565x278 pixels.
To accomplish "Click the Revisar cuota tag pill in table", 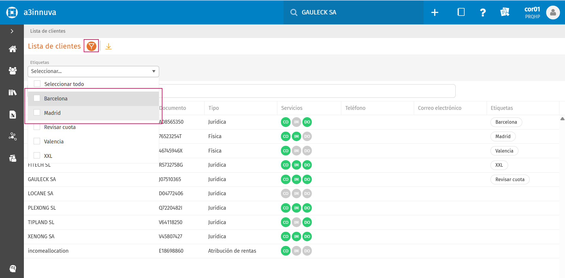I will (x=510, y=179).
